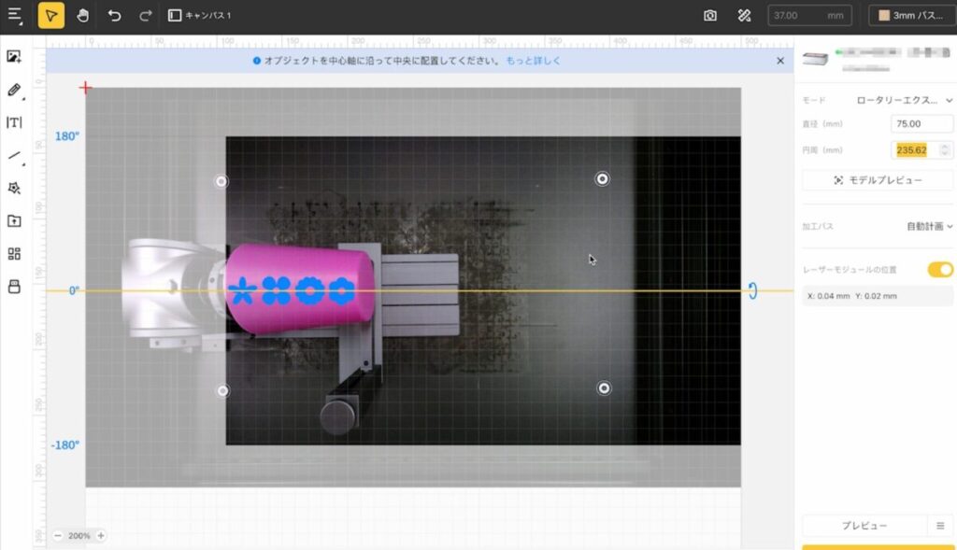The image size is (957, 550).
Task: Click the プレビュー button
Action: 863,526
